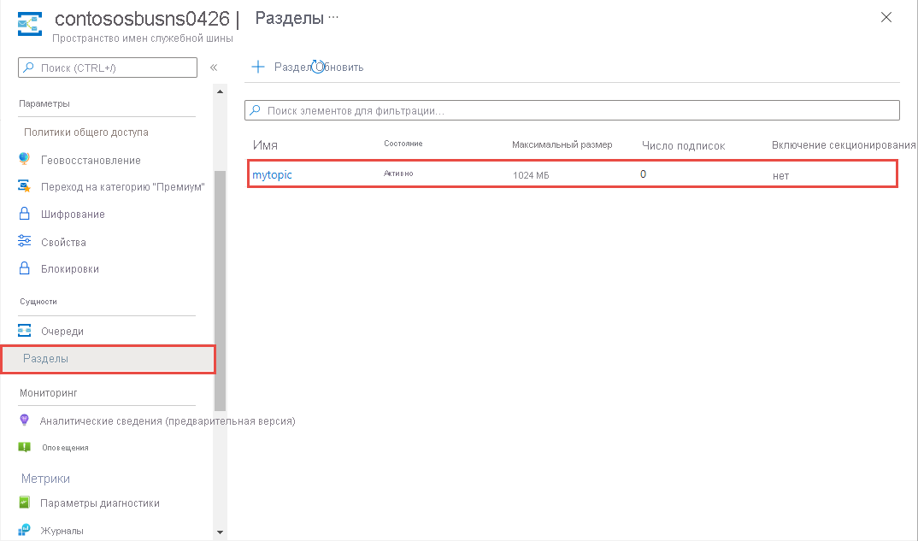Click the Очереди queue icon
This screenshot has width=918, height=541.
click(24, 331)
